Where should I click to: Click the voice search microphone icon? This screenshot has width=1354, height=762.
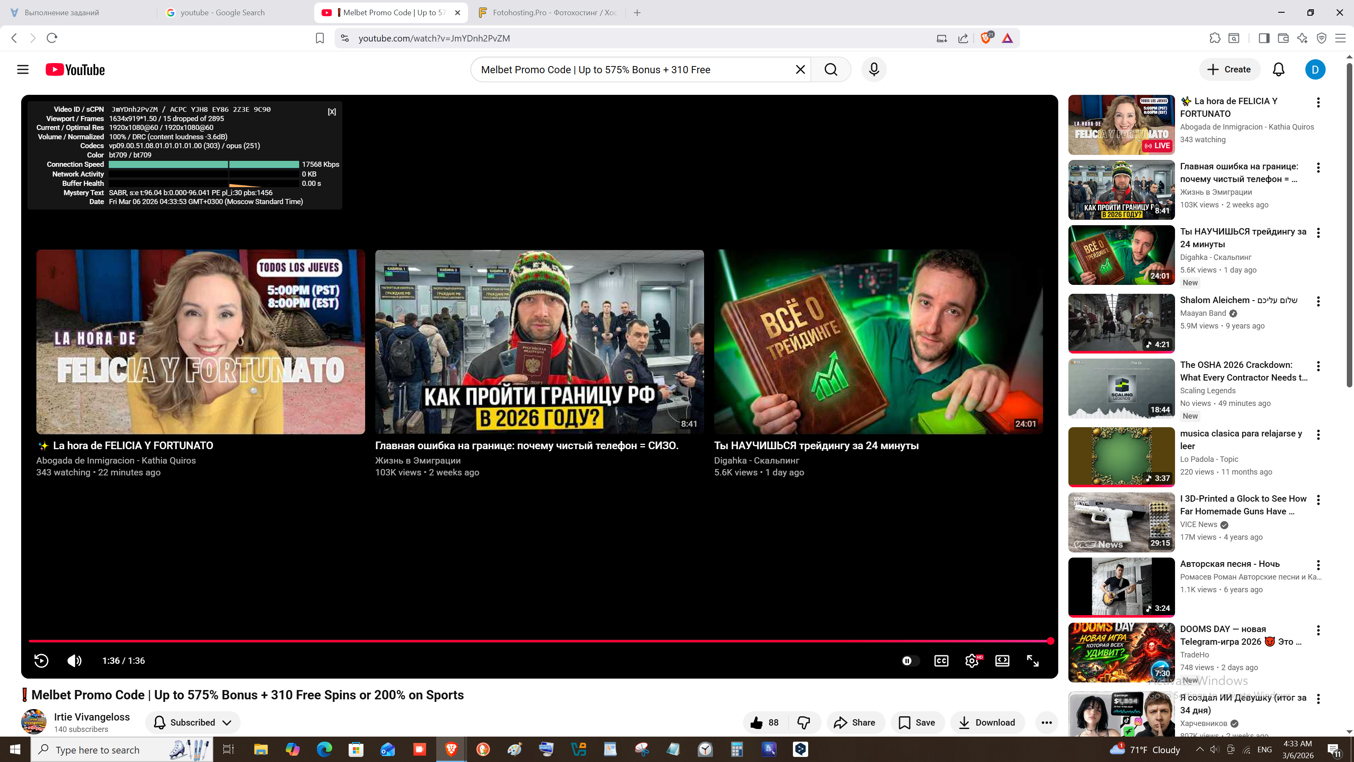tap(874, 69)
